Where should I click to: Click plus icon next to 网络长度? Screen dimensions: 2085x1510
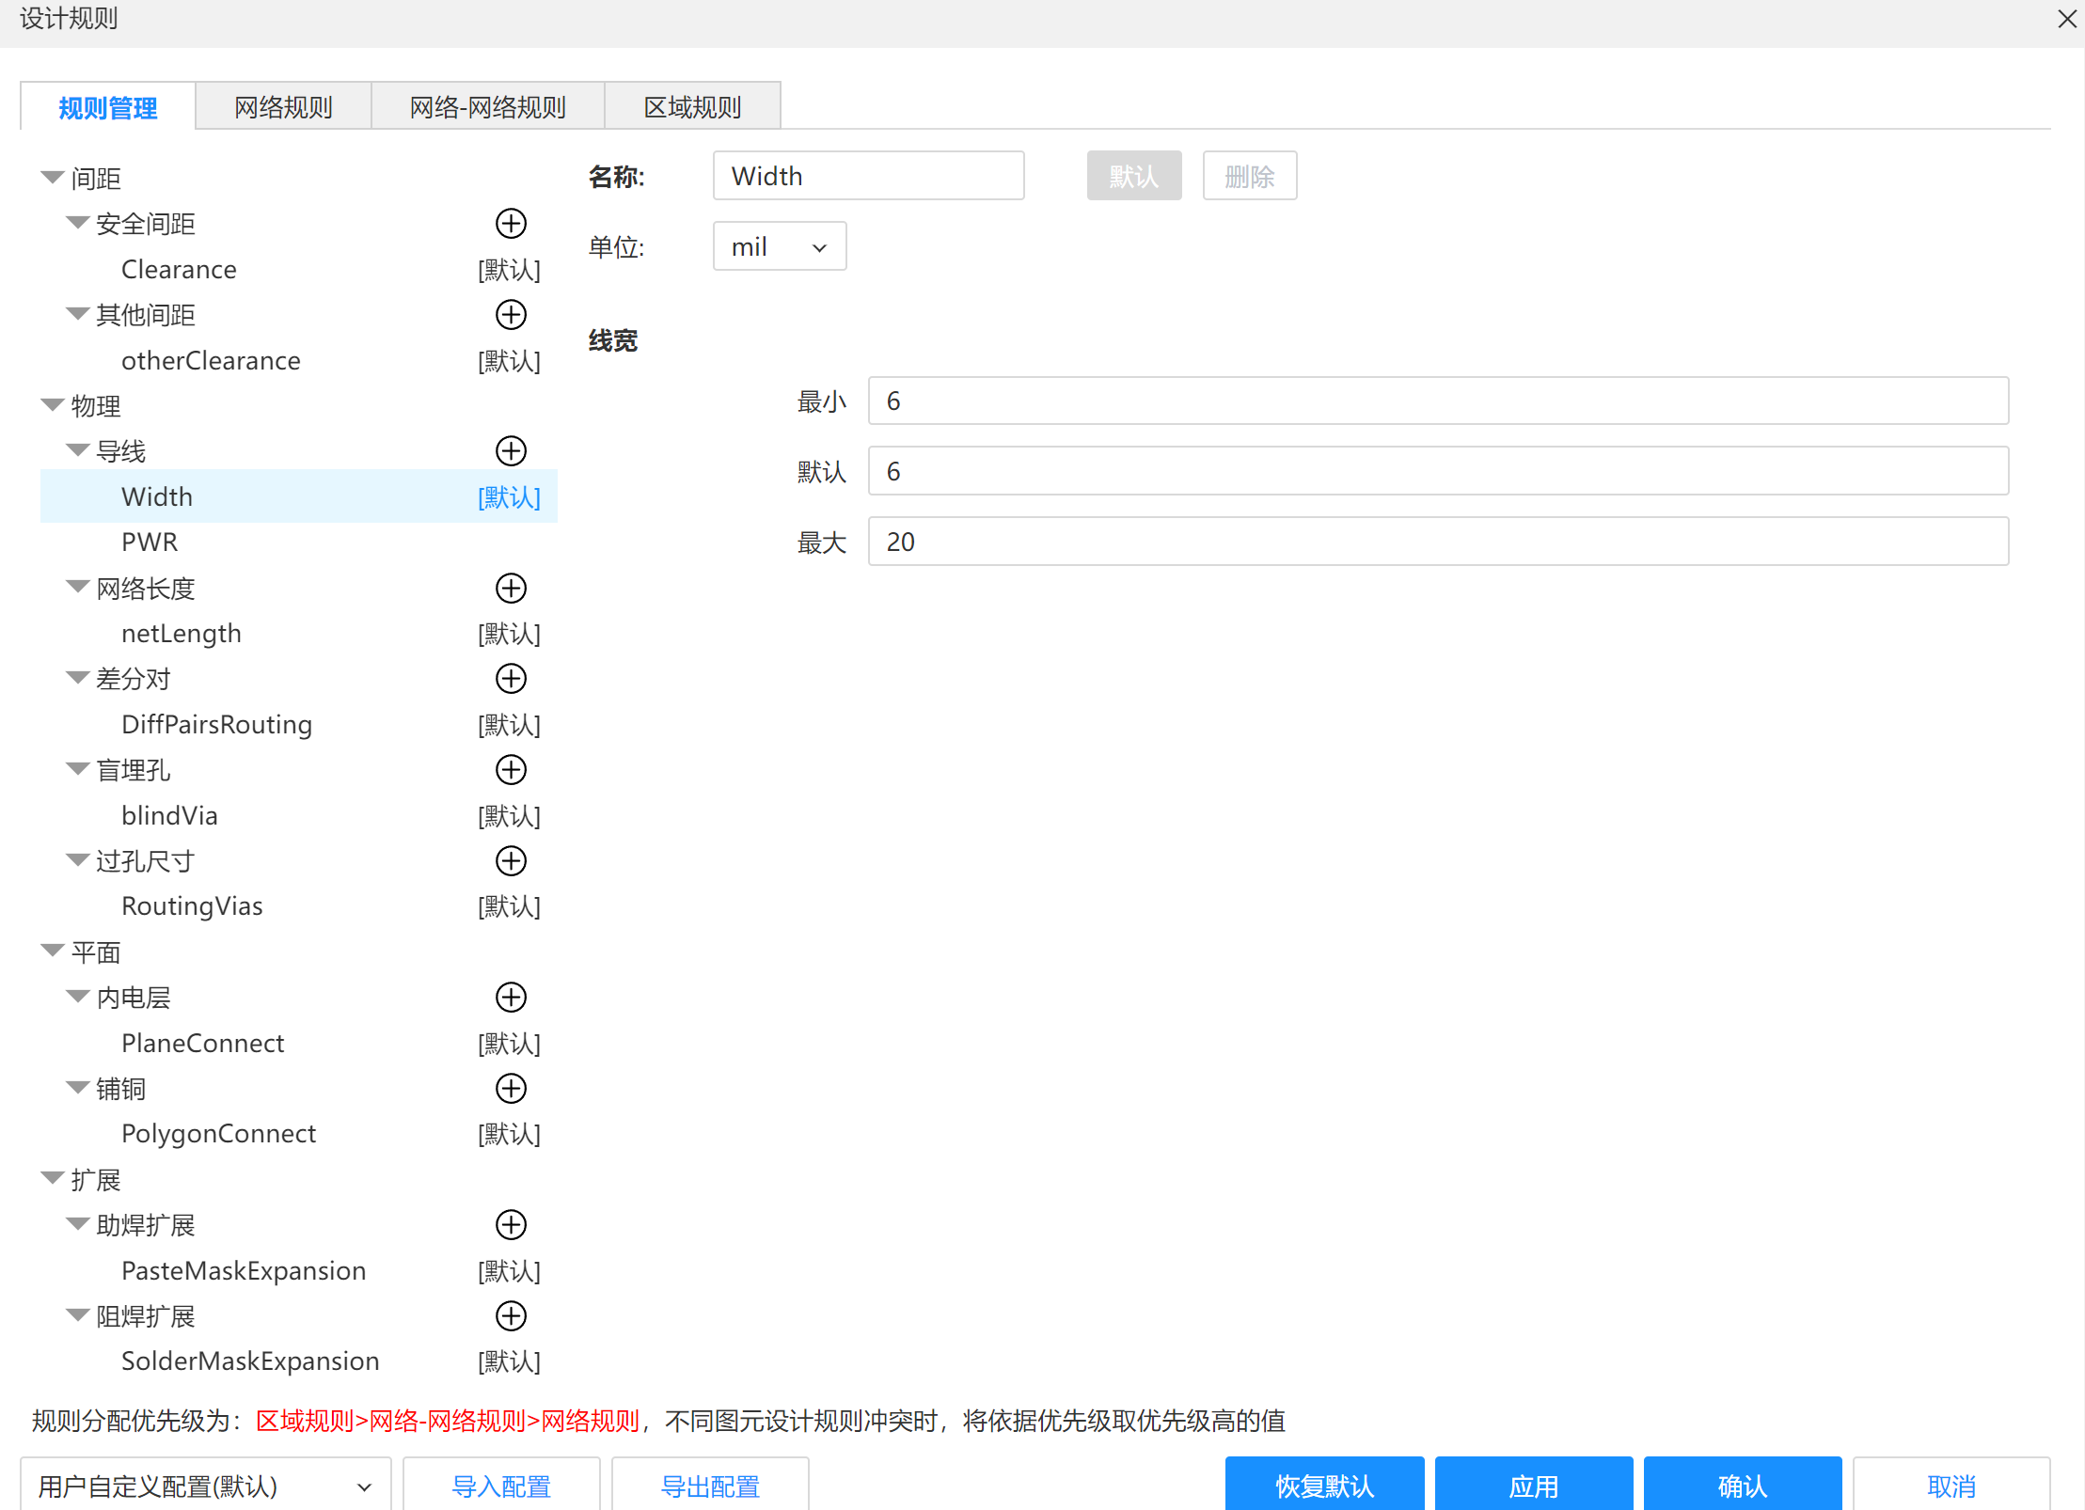511,589
